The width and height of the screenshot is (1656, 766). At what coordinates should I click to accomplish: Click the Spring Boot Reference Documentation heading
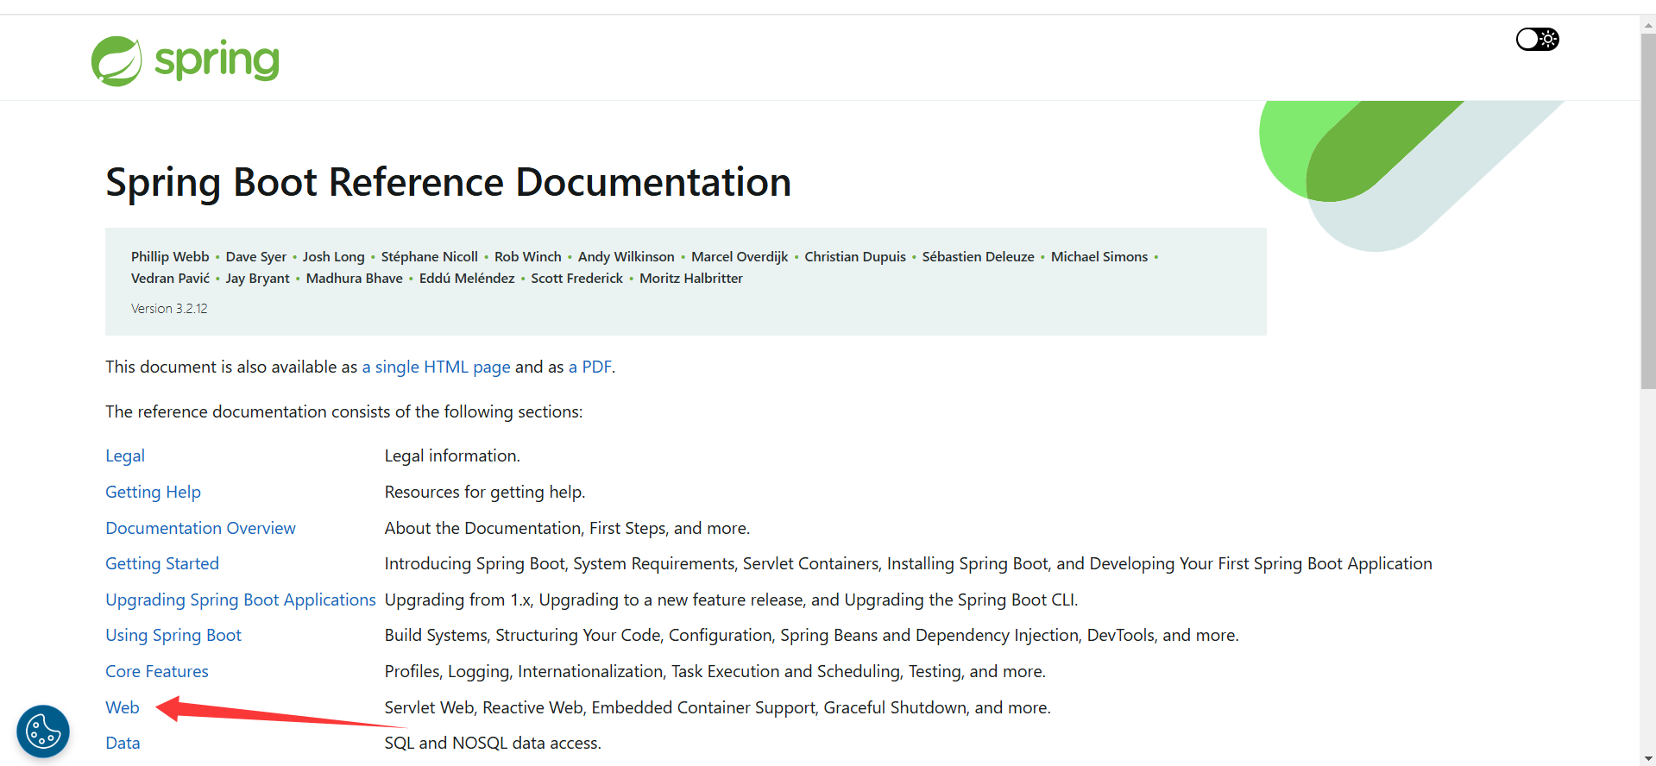coord(448,182)
